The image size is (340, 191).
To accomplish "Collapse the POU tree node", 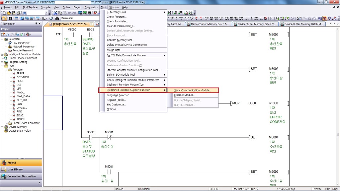I will tap(2, 66).
